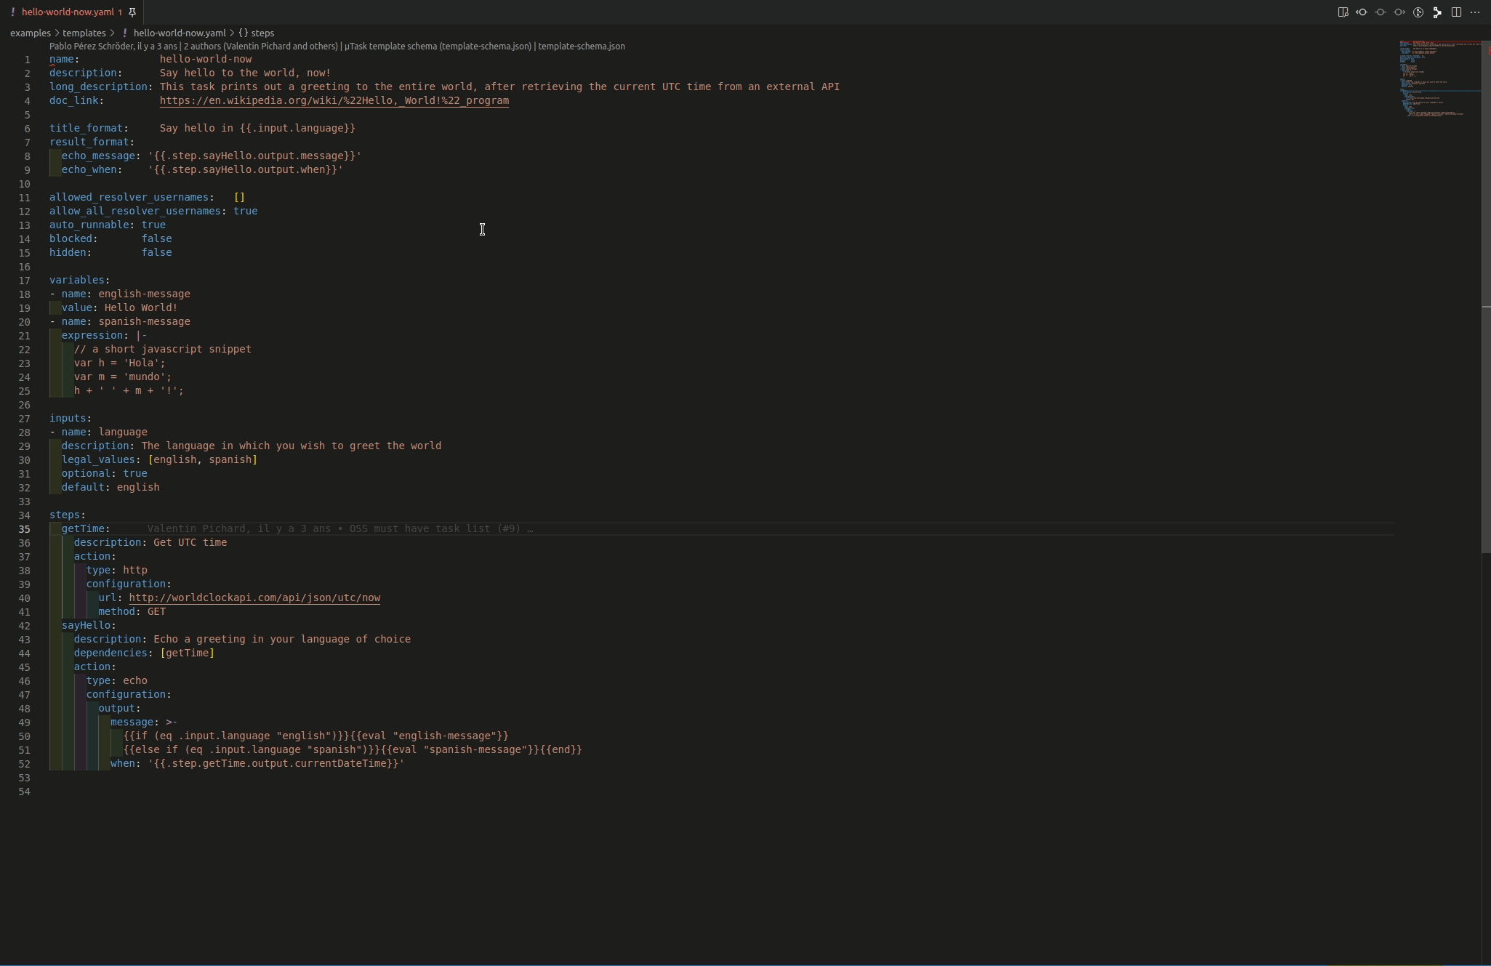The width and height of the screenshot is (1491, 966).
Task: Open the templates breadcrumb dropdown
Action: [x=84, y=33]
